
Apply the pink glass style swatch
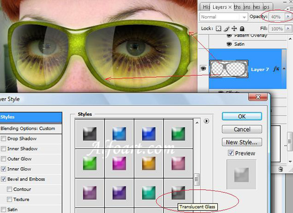click(178, 164)
